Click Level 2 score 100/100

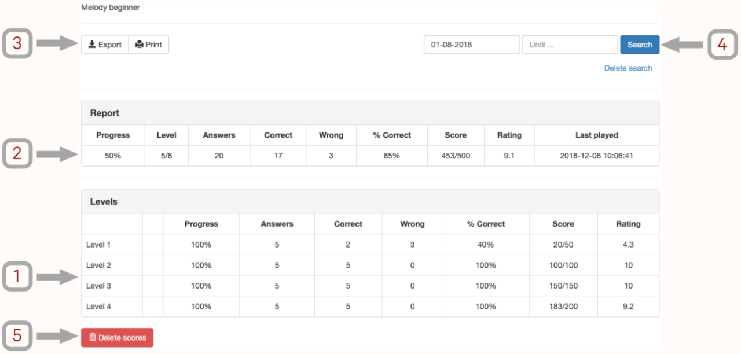(563, 265)
